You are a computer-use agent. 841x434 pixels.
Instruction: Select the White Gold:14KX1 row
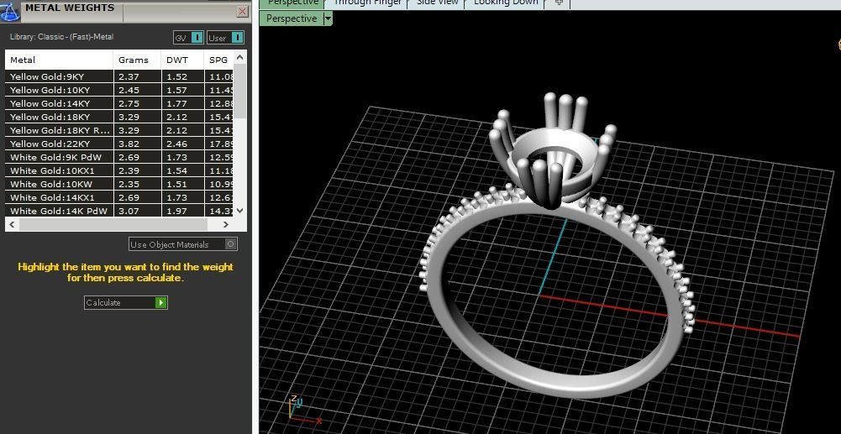point(119,197)
